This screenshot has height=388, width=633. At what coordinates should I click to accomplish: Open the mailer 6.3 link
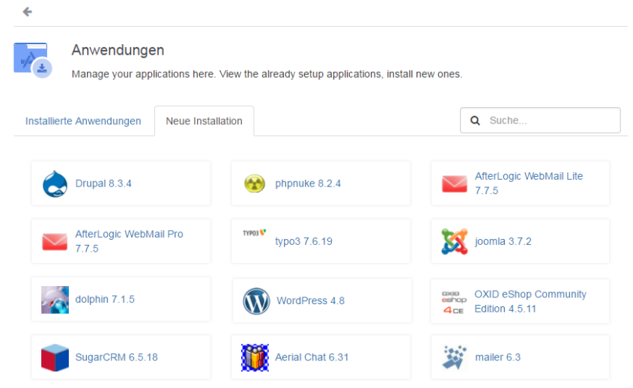tap(497, 357)
